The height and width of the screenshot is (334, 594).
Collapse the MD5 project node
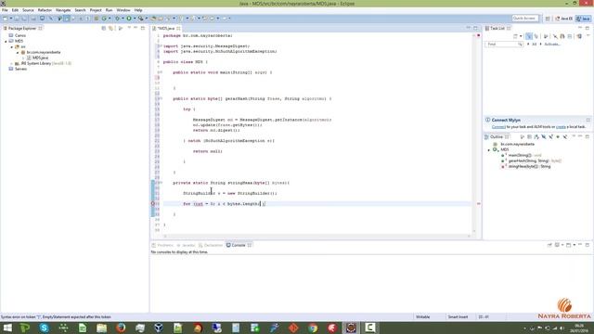click(6, 41)
